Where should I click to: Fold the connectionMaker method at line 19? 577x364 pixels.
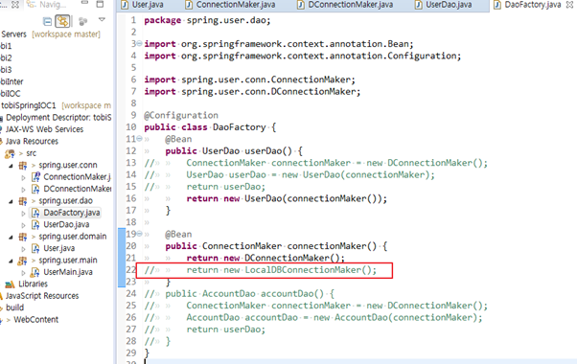(x=140, y=234)
